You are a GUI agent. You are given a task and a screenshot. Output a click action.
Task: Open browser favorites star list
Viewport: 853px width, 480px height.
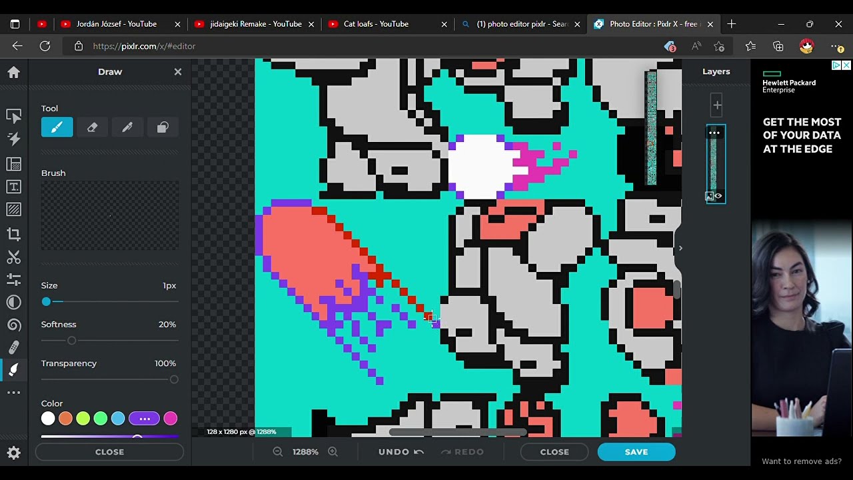coord(751,46)
